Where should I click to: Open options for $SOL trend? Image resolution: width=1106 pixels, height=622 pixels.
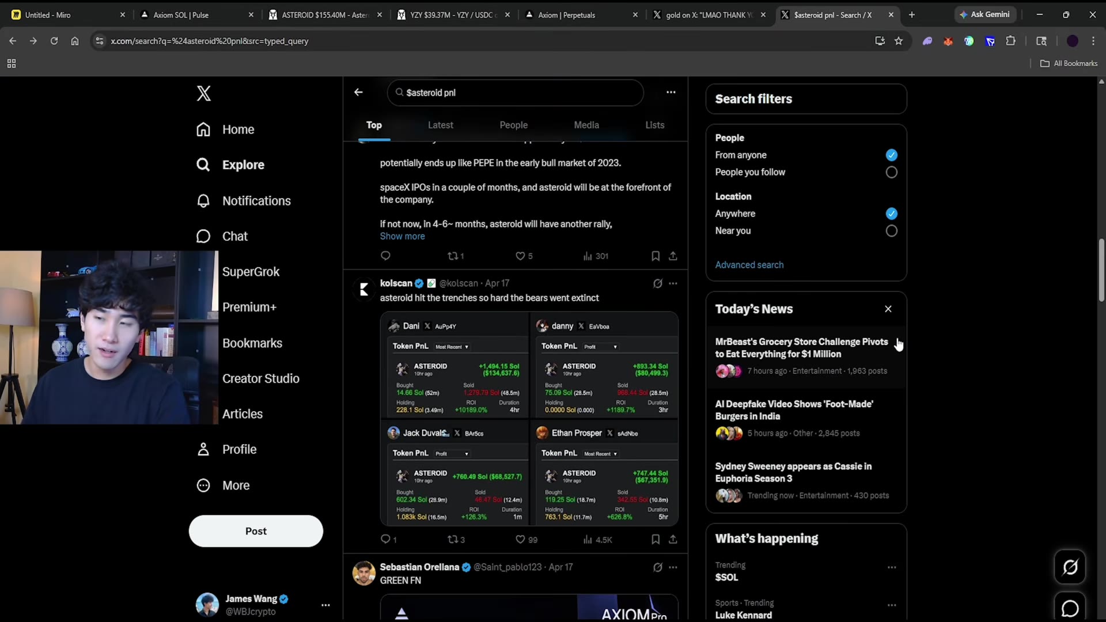[892, 567]
